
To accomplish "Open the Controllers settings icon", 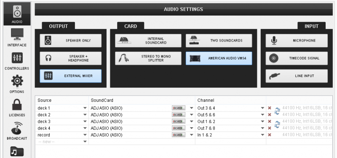I will pyautogui.click(x=17, y=58).
